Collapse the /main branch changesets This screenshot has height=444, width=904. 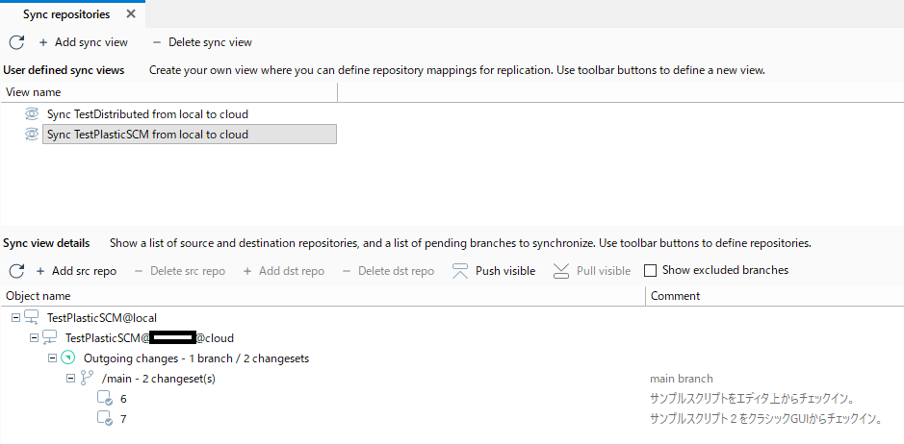(71, 379)
